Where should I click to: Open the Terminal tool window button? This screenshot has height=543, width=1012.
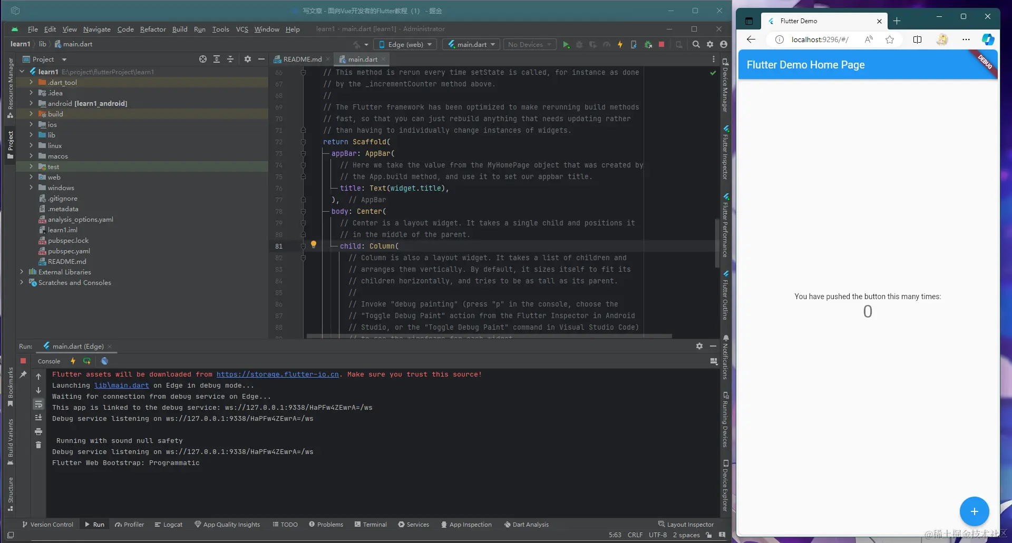371,525
